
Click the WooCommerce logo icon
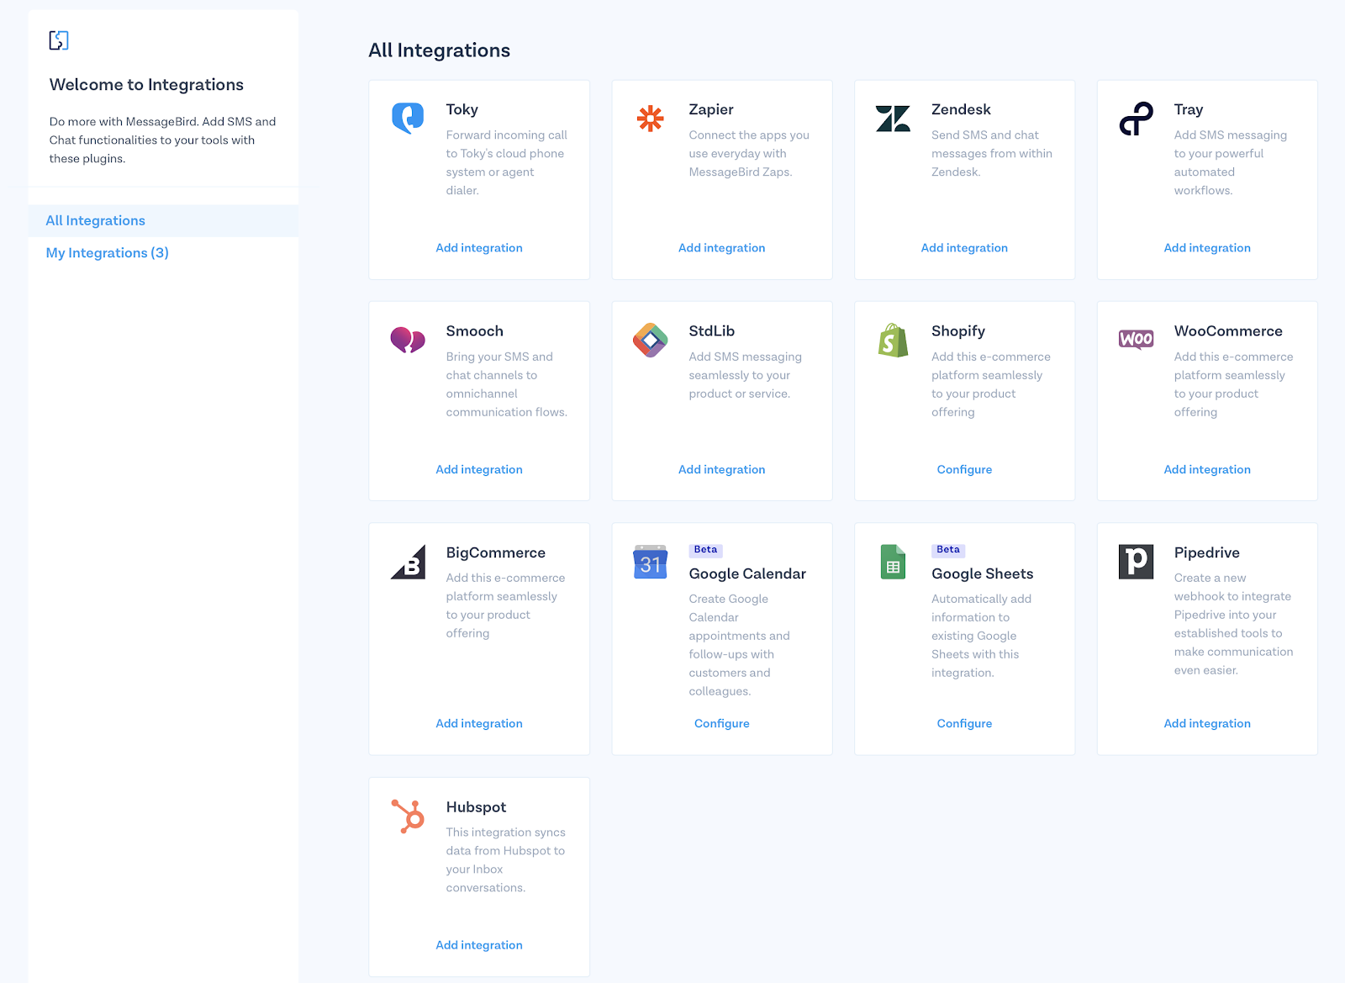point(1136,339)
